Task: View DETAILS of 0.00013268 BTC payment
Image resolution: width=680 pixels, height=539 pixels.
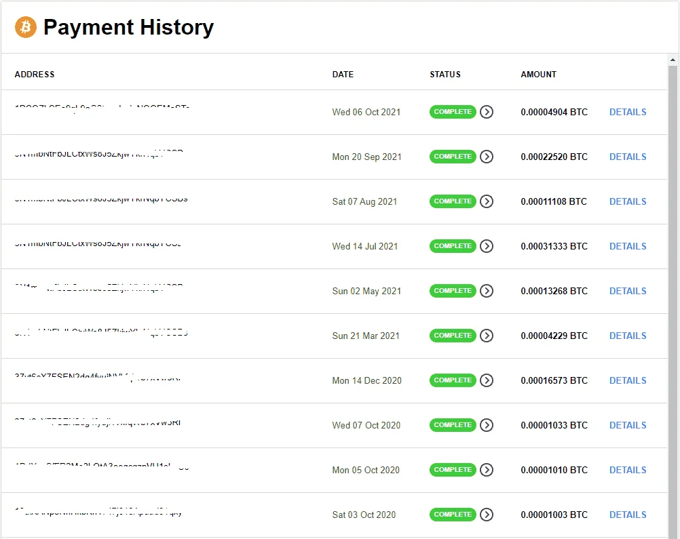Action: [x=628, y=291]
